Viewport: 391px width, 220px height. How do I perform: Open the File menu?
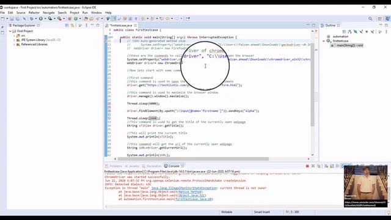point(2,12)
